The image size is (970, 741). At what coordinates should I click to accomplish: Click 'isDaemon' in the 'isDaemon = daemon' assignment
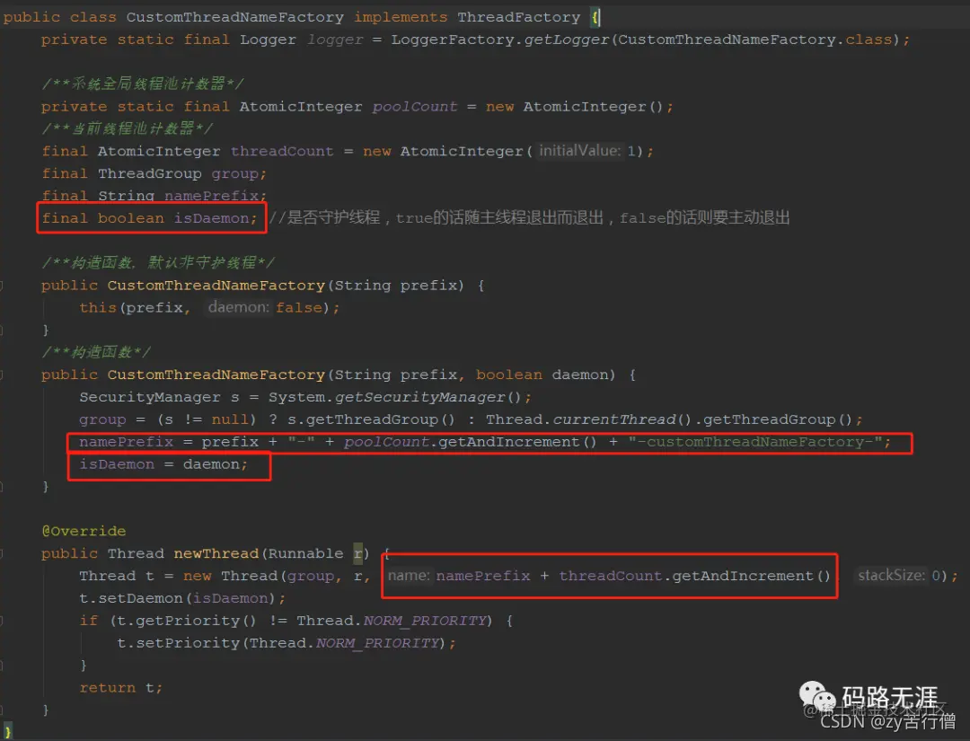117,463
